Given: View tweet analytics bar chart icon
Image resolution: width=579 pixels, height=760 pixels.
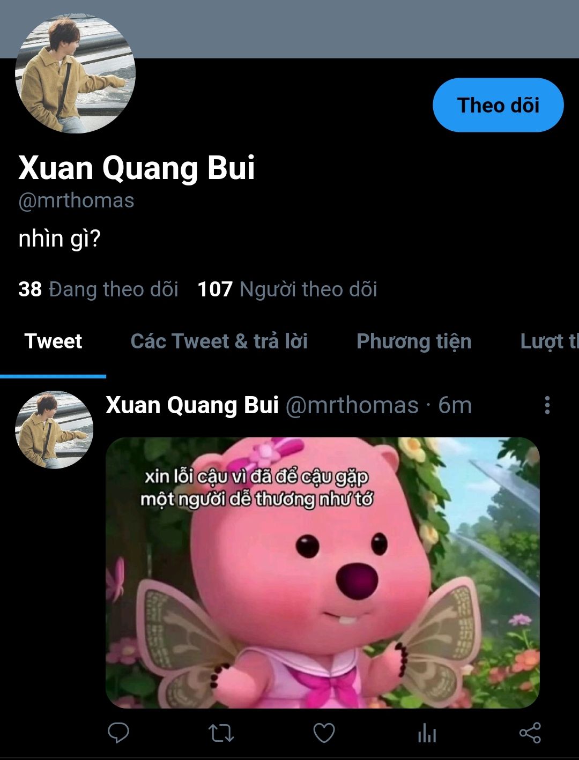Looking at the screenshot, I should (x=427, y=733).
